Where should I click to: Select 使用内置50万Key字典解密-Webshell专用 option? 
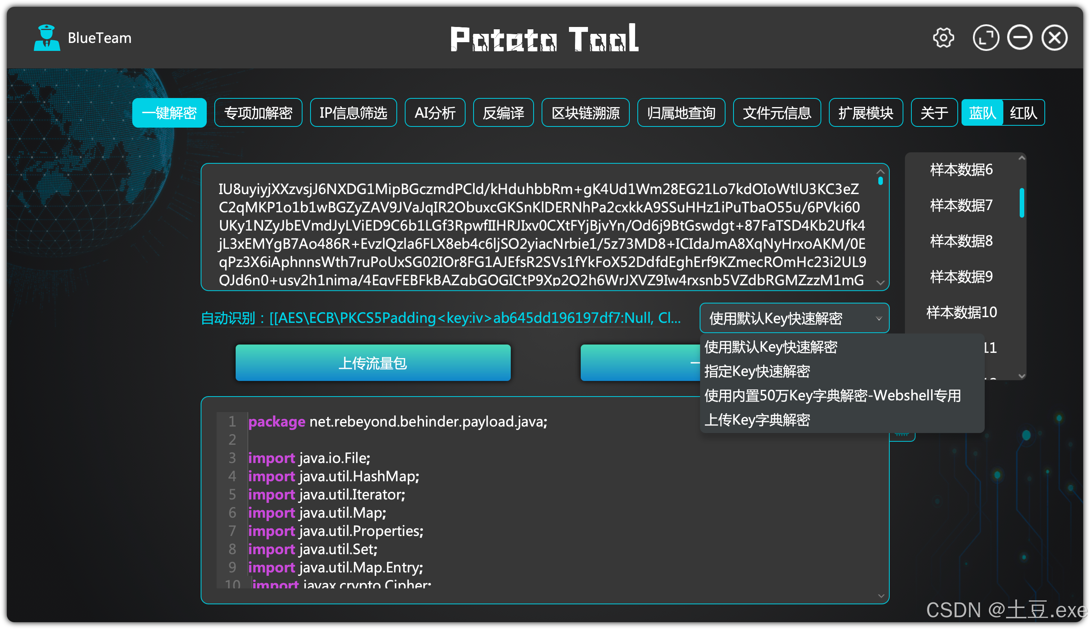[x=832, y=396]
